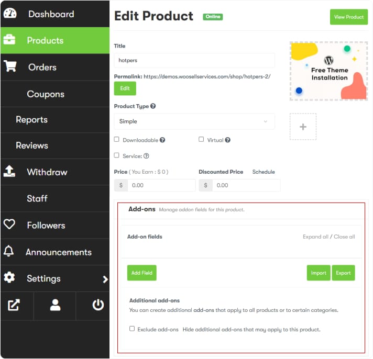
Task: Open the Reports menu item
Action: click(x=31, y=120)
